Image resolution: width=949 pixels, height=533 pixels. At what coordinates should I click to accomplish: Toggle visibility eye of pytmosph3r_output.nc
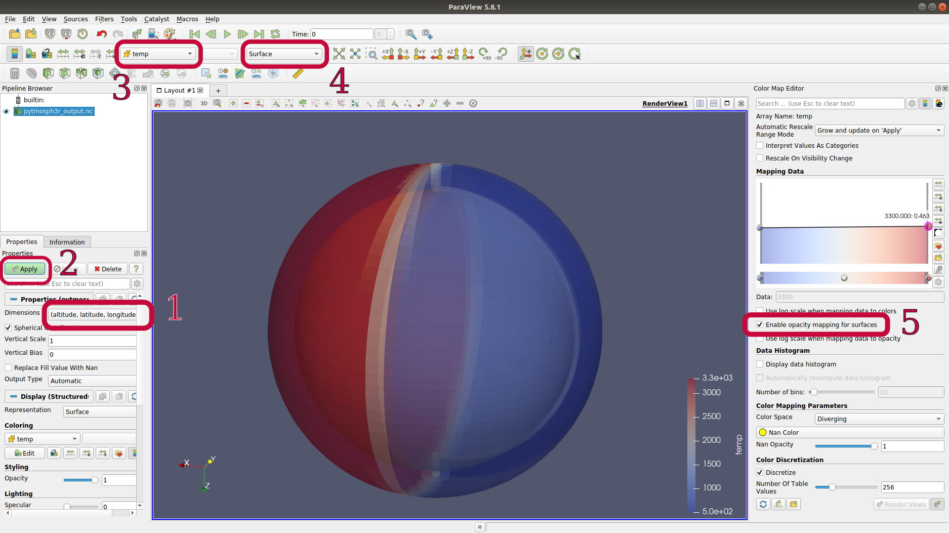point(6,111)
